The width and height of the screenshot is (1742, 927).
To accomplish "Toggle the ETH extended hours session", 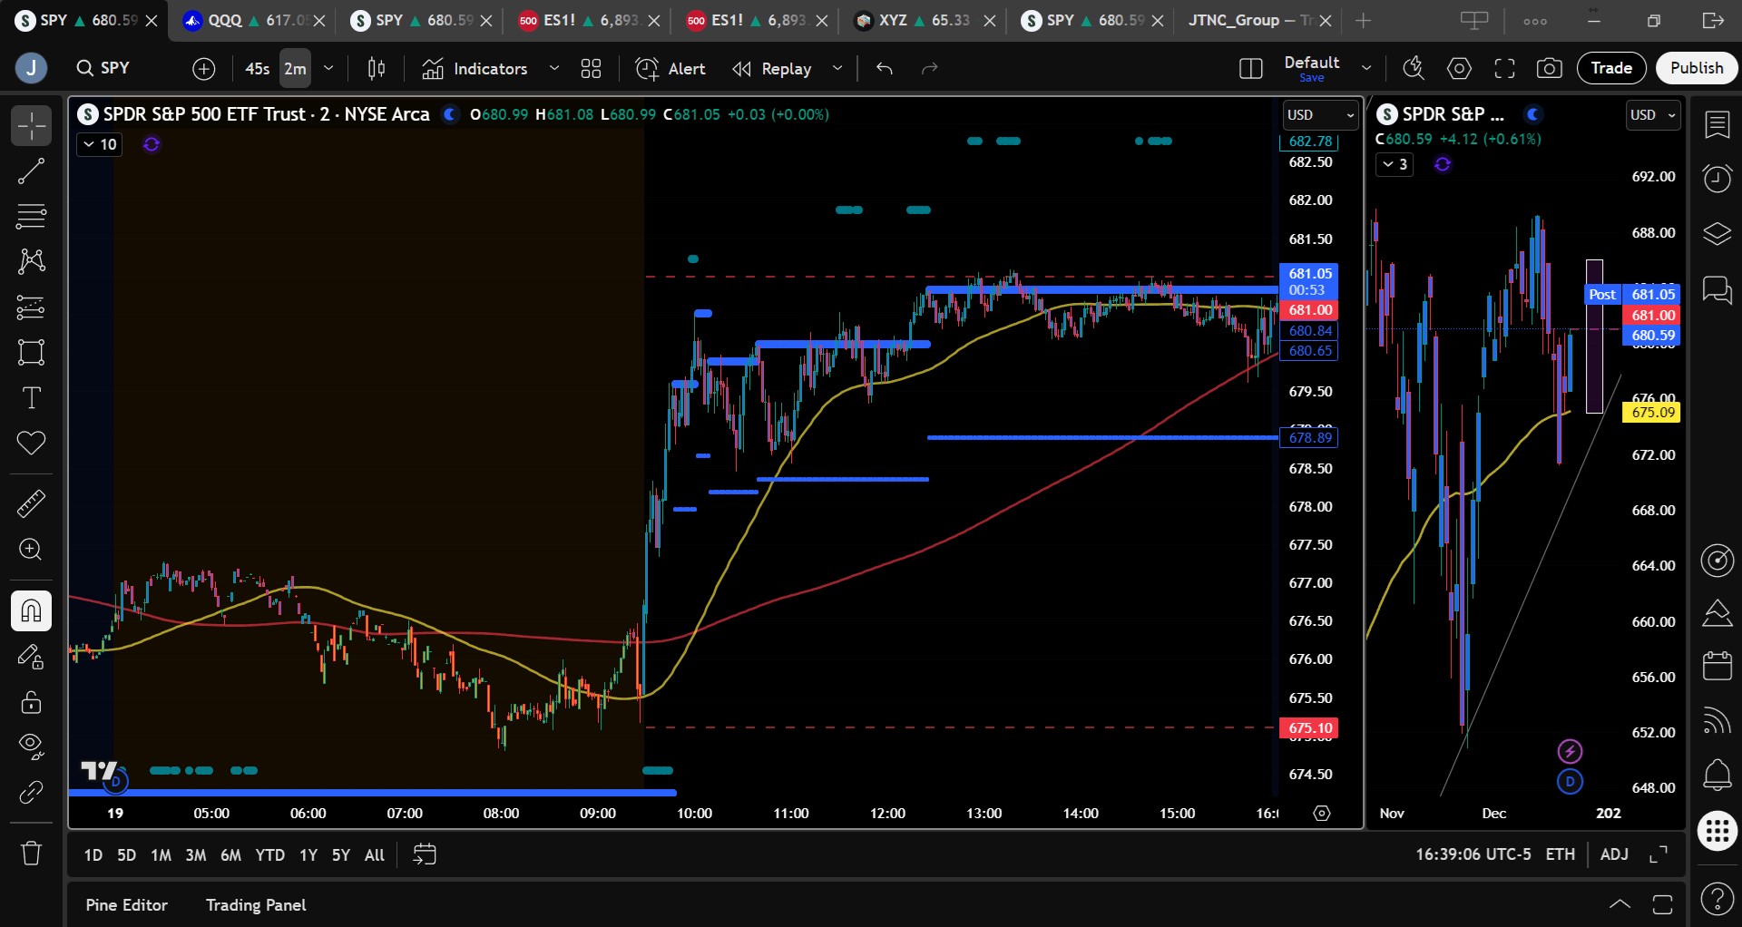I will (x=1561, y=854).
